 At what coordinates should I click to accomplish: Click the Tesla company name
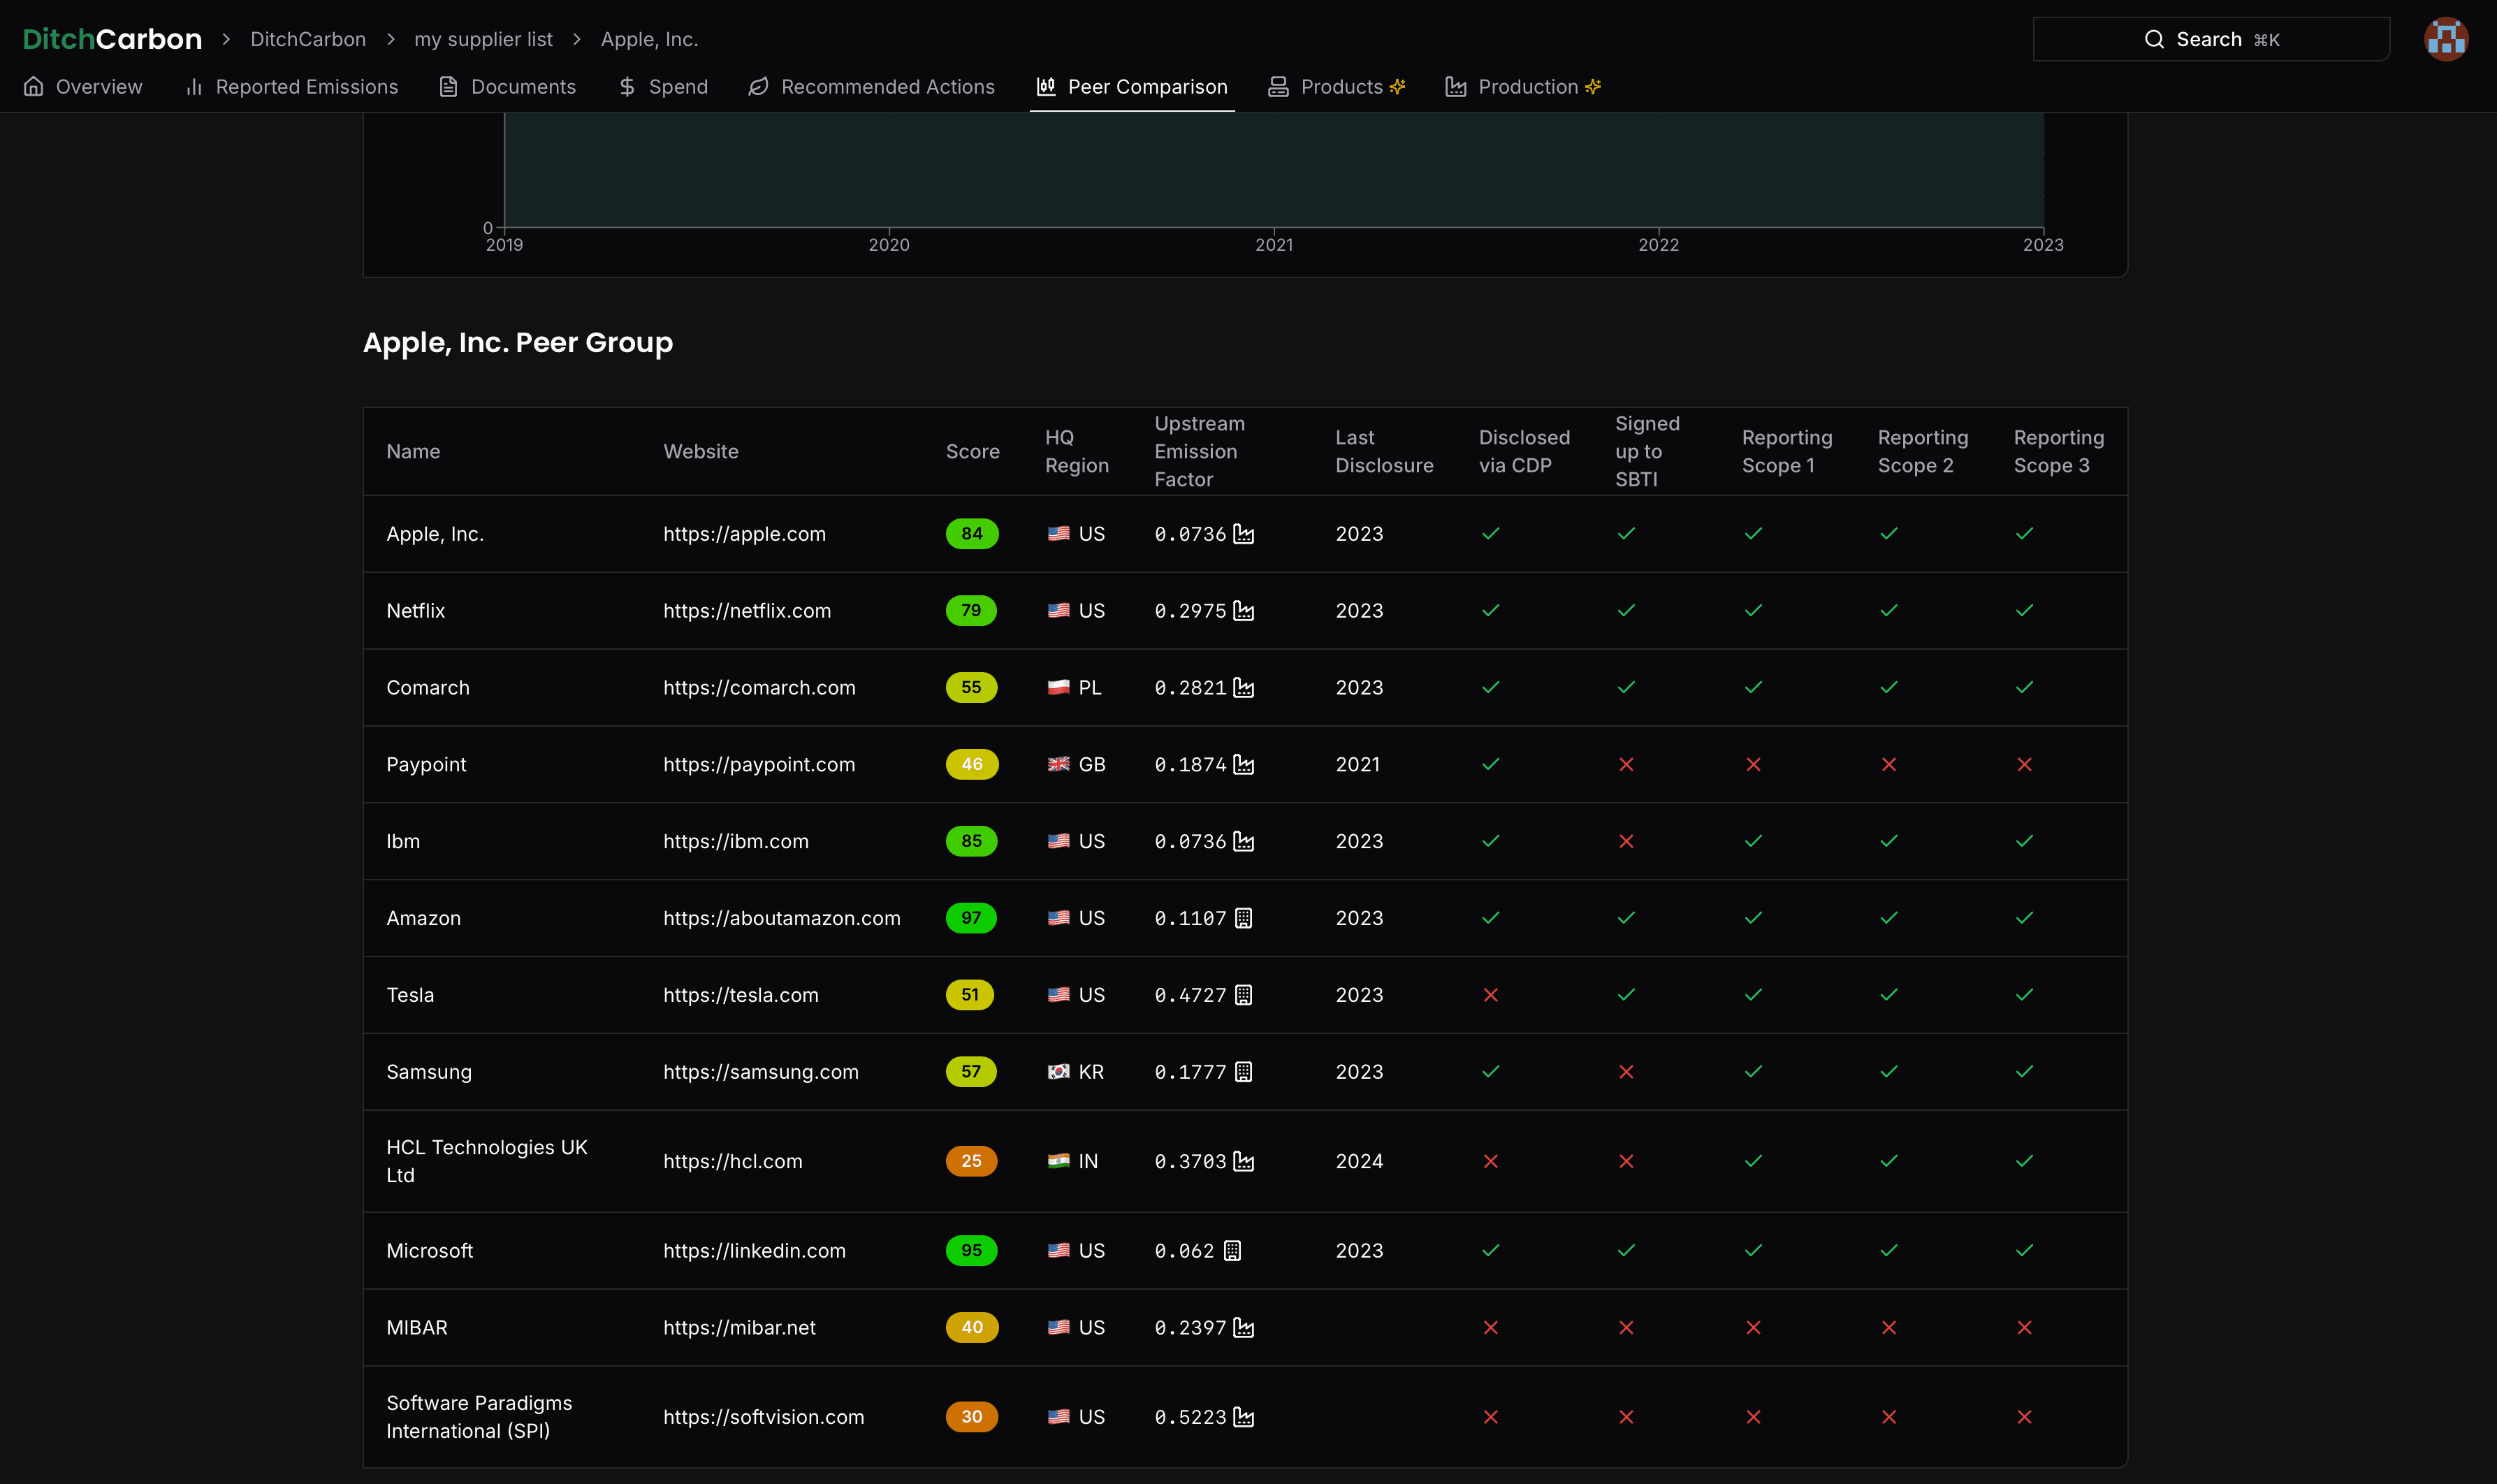point(410,995)
